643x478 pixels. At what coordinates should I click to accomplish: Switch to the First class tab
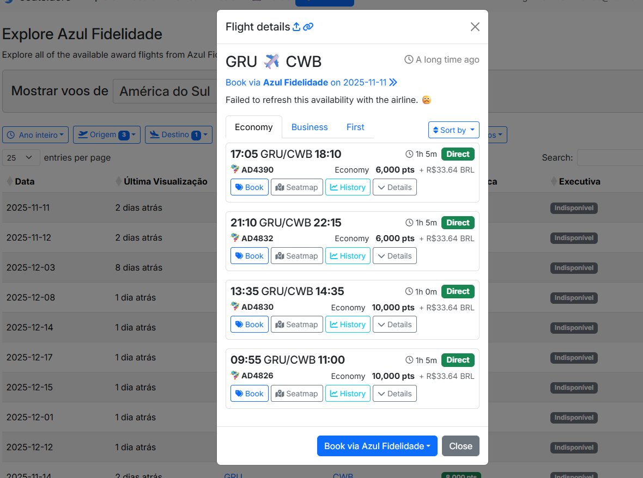tap(355, 127)
